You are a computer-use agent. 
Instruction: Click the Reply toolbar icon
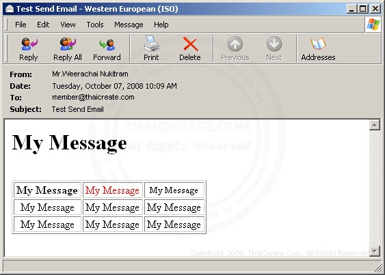pos(29,48)
